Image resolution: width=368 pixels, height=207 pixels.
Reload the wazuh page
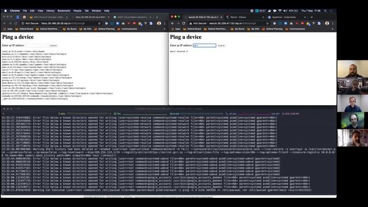tap(184, 24)
